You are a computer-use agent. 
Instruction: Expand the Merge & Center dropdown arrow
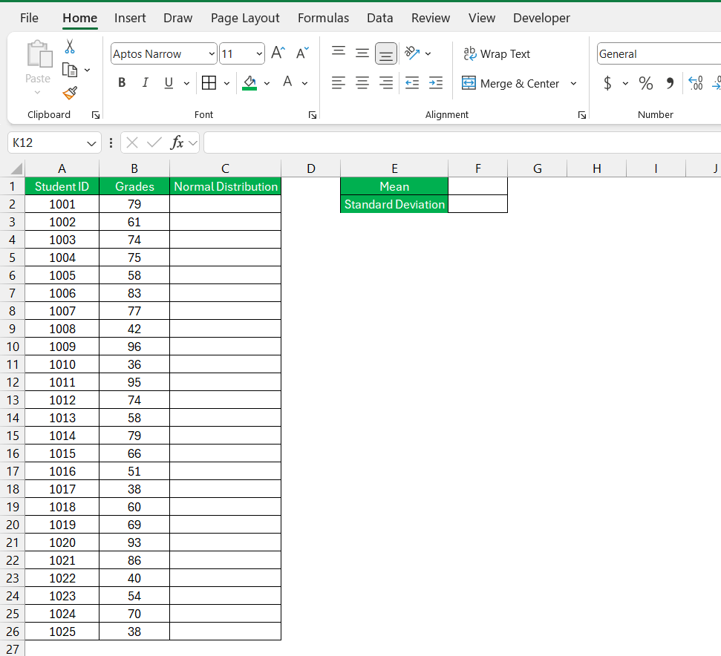(573, 83)
